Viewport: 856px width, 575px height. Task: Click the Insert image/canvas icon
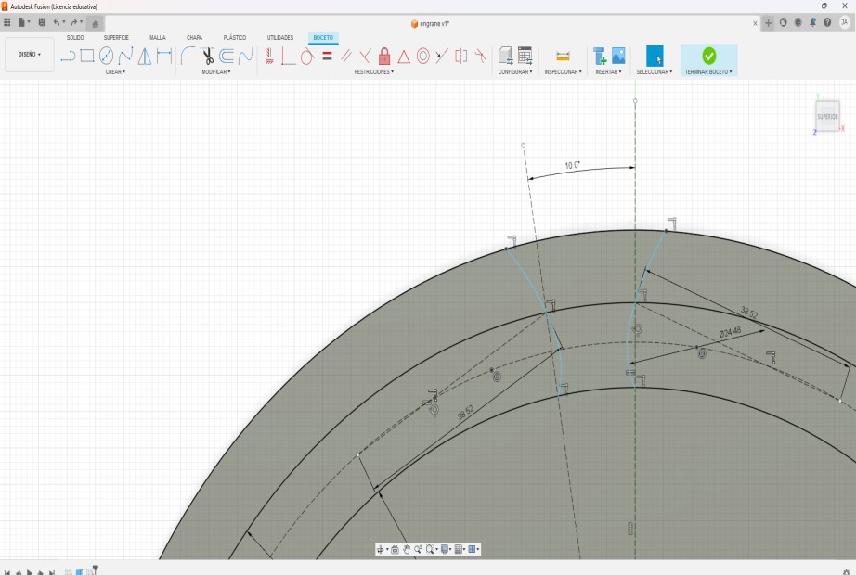[x=618, y=56]
